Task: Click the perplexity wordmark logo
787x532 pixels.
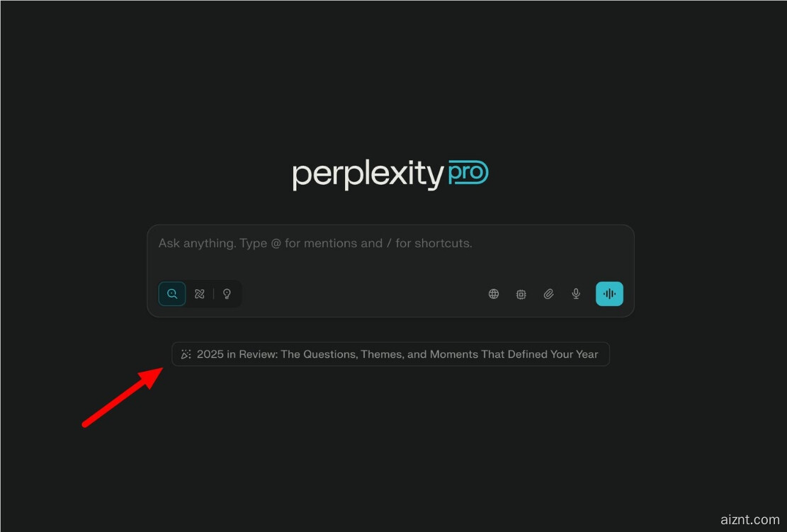Action: (368, 174)
